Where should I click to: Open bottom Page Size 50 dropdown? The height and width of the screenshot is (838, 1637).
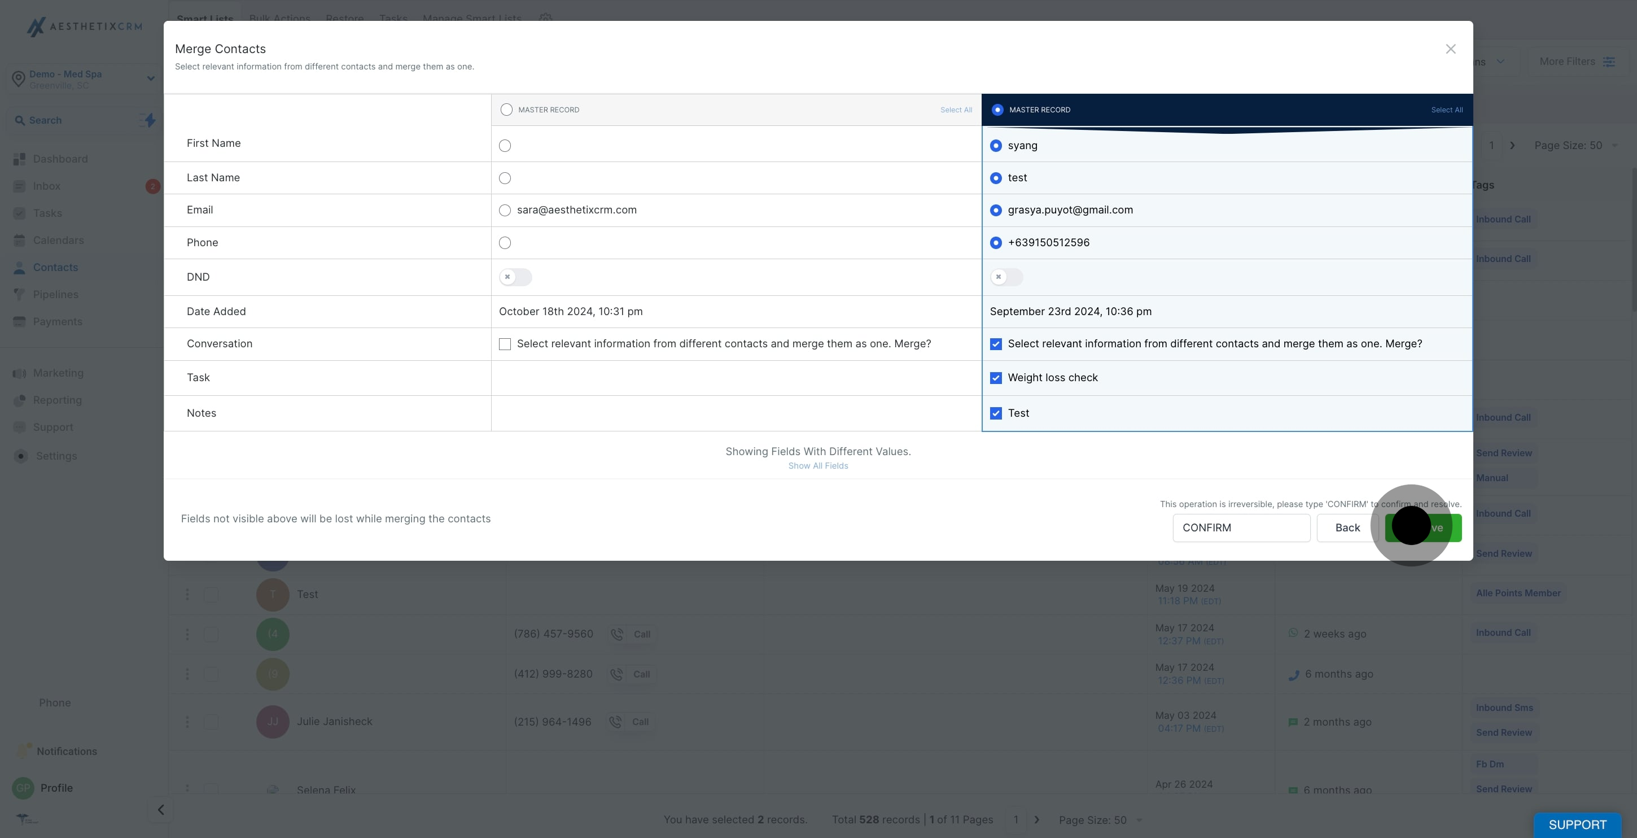point(1100,820)
